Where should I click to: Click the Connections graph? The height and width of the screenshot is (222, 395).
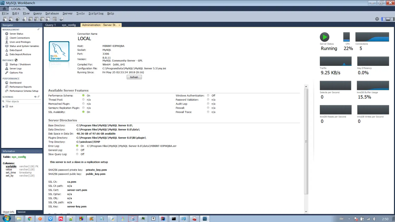(372, 37)
